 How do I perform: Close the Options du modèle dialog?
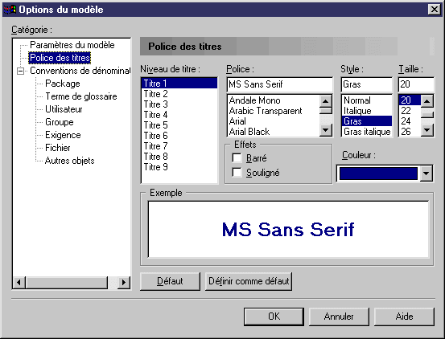(x=435, y=10)
